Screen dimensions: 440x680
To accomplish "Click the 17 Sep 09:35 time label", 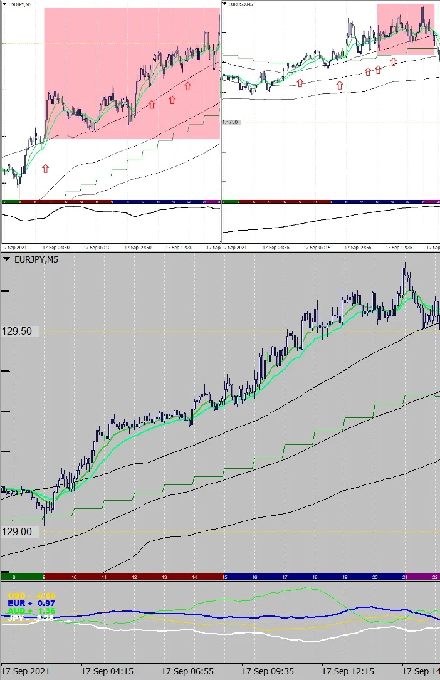I will (268, 671).
